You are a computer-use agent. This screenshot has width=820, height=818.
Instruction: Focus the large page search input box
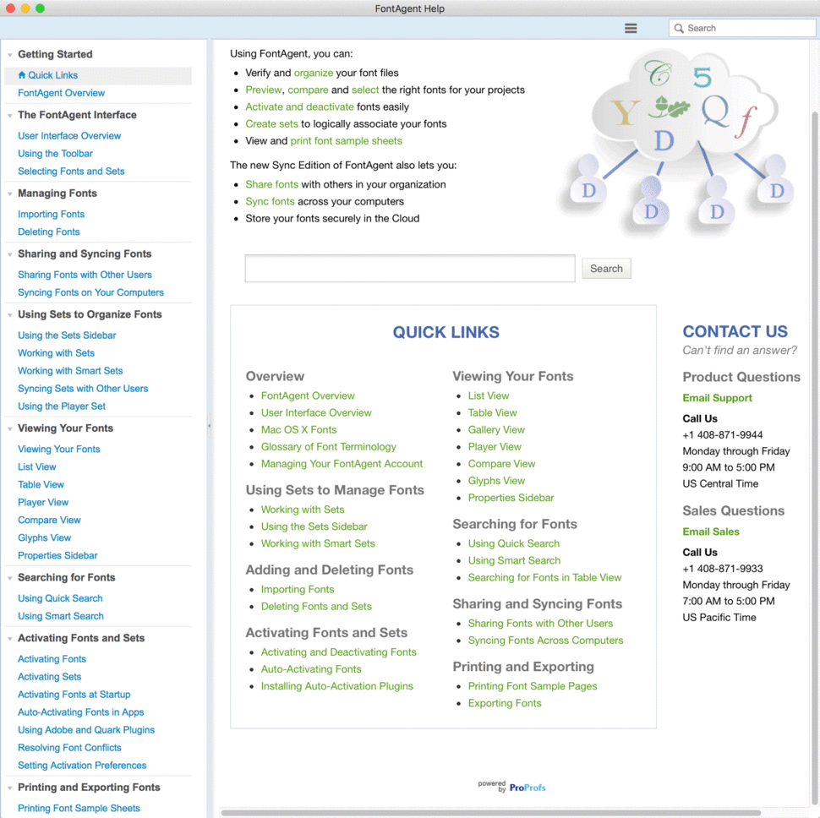click(410, 269)
